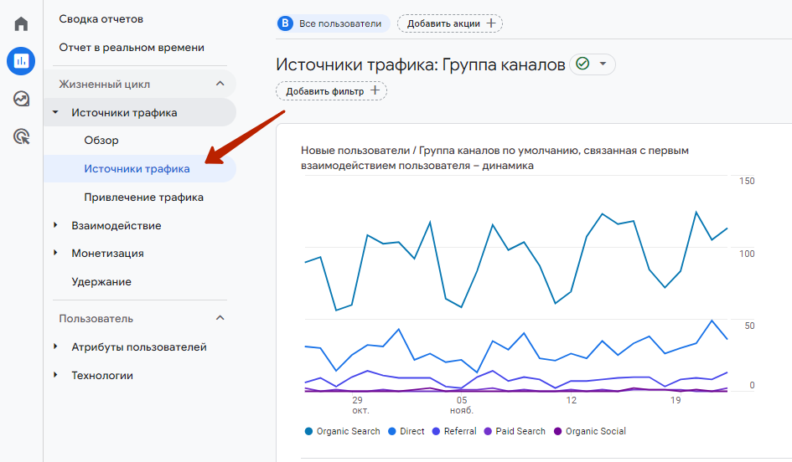The image size is (792, 462).
Task: Open the Explore trend-chart icon
Action: pyautogui.click(x=21, y=99)
